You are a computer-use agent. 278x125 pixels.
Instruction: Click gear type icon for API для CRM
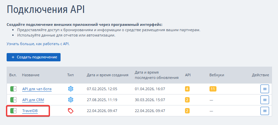click(70, 100)
